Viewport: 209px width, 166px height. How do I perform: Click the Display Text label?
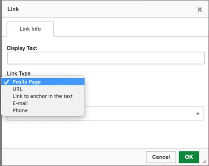pos(22,48)
